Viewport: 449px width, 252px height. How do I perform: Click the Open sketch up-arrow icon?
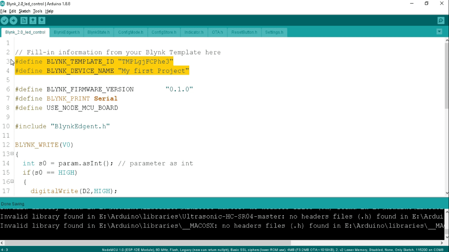coord(33,21)
